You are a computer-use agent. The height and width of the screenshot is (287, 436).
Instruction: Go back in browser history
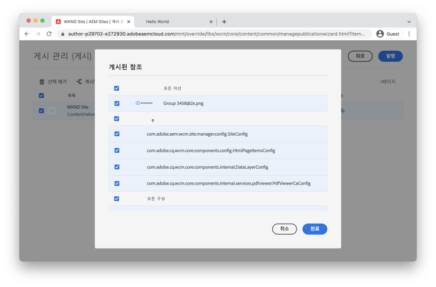(x=27, y=34)
